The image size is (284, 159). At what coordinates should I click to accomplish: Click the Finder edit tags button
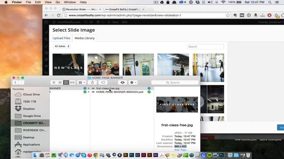pyautogui.click(x=103, y=83)
